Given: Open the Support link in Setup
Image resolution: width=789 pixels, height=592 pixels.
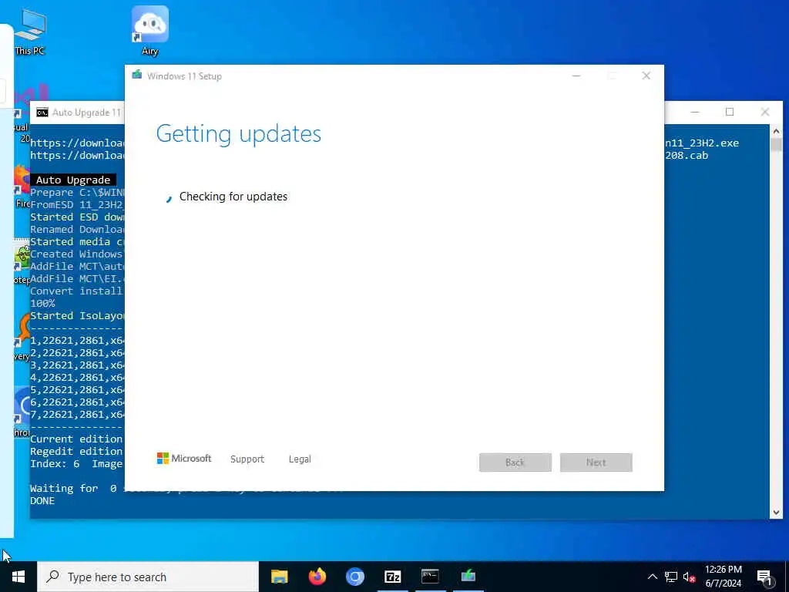Looking at the screenshot, I should click(247, 459).
